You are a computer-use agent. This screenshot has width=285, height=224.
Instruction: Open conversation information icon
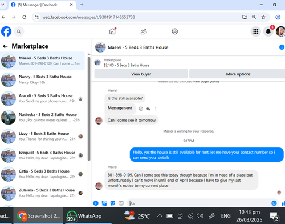[282, 47]
